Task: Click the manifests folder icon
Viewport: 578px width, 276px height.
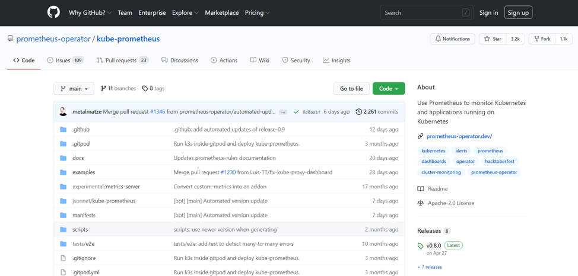Action: (x=63, y=215)
